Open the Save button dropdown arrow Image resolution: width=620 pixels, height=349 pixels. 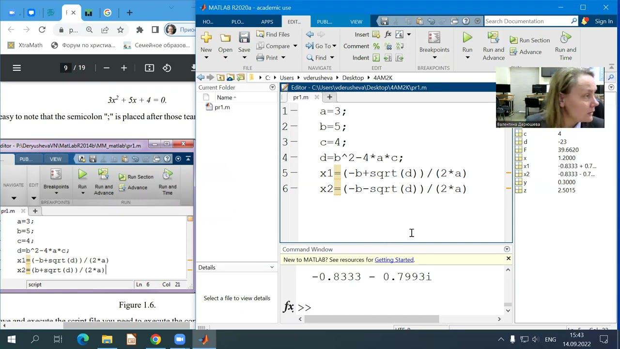point(244,58)
